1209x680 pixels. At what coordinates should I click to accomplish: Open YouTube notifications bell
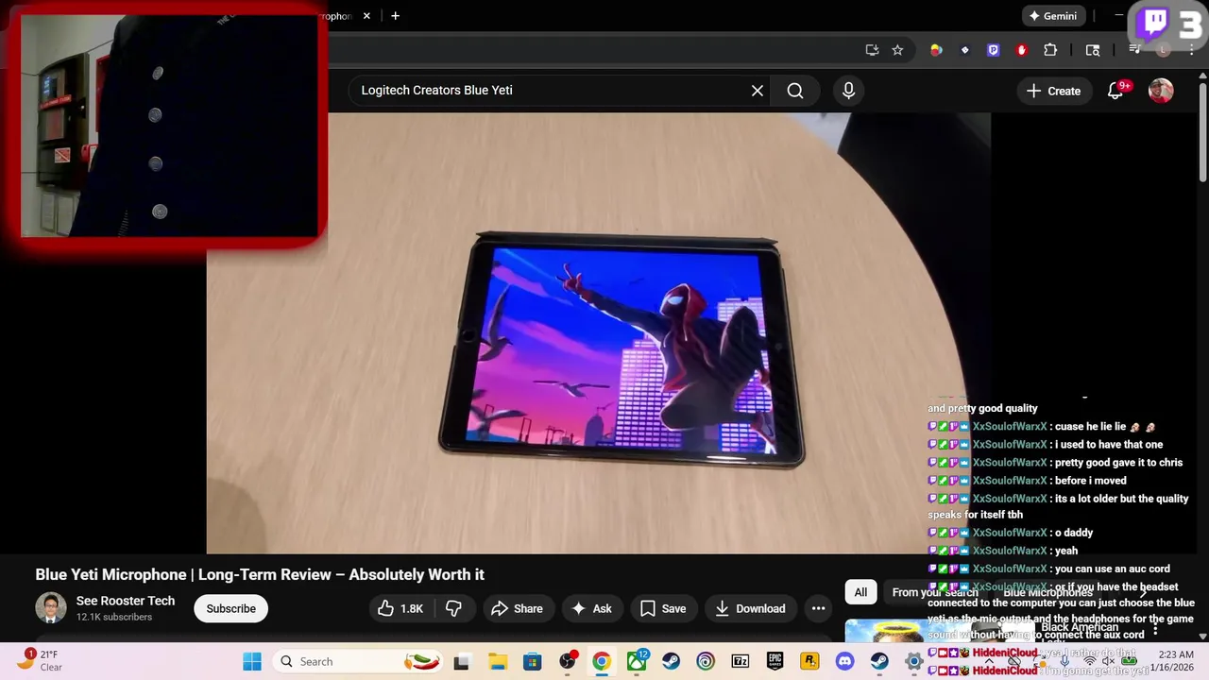pyautogui.click(x=1115, y=91)
